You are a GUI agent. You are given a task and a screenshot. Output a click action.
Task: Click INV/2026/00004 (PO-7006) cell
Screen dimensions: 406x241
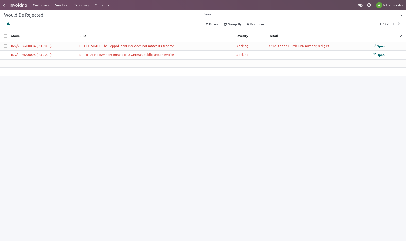click(31, 46)
